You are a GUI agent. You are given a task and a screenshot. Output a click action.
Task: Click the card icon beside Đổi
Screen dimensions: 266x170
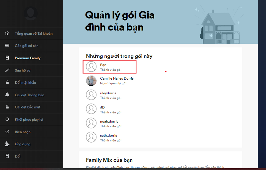click(x=7, y=156)
